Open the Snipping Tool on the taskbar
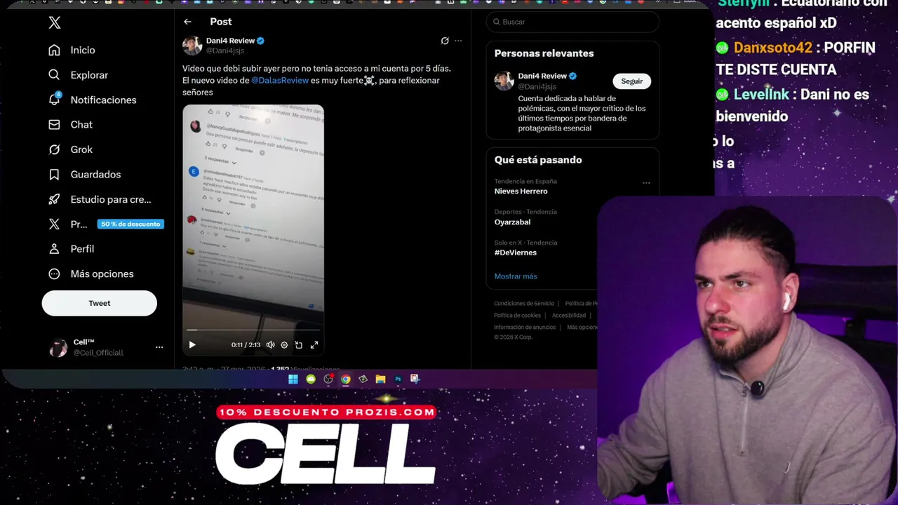Image resolution: width=898 pixels, height=505 pixels. tap(415, 379)
